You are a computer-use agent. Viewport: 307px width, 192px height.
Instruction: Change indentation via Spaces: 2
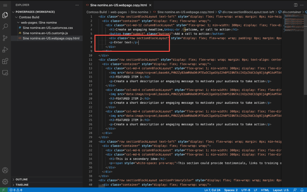click(231, 190)
